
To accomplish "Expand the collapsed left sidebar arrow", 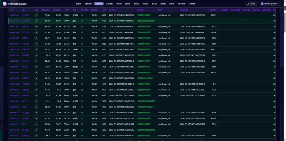I will coord(2,121).
